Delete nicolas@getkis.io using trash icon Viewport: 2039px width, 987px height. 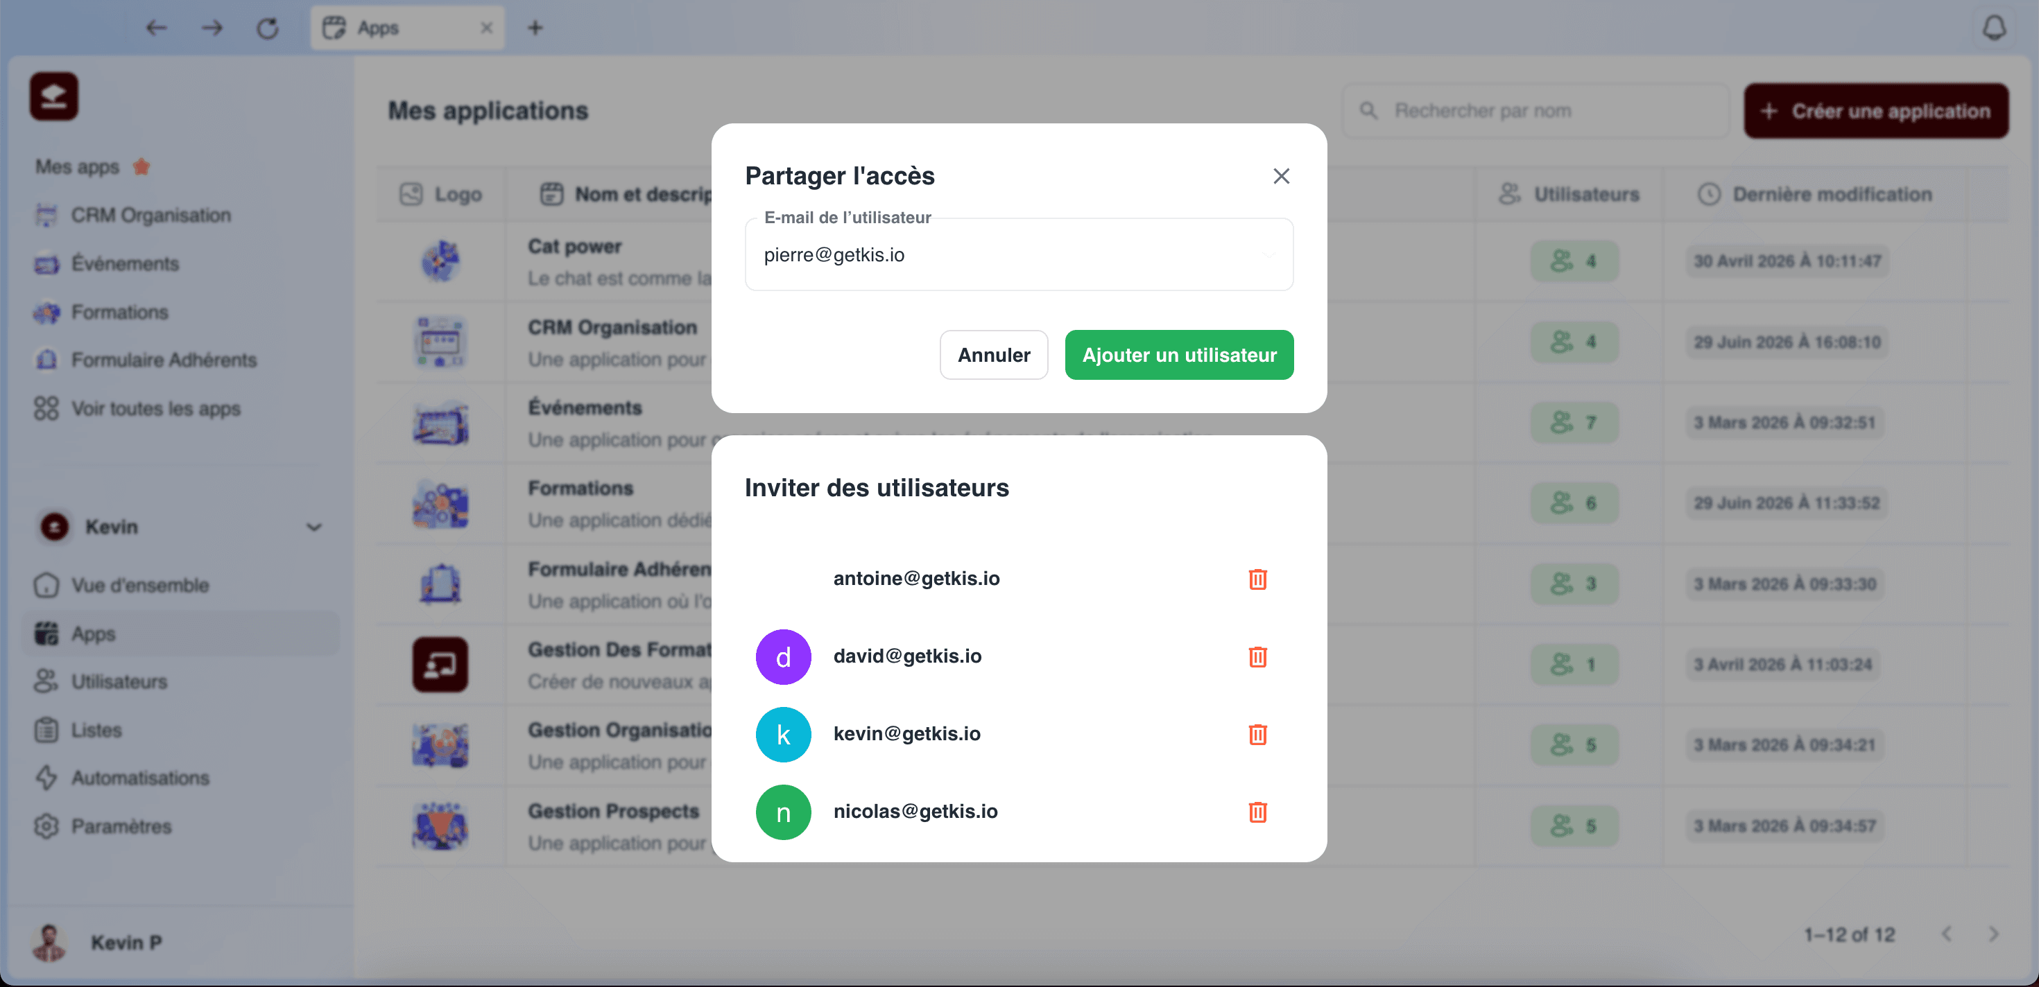point(1257,812)
